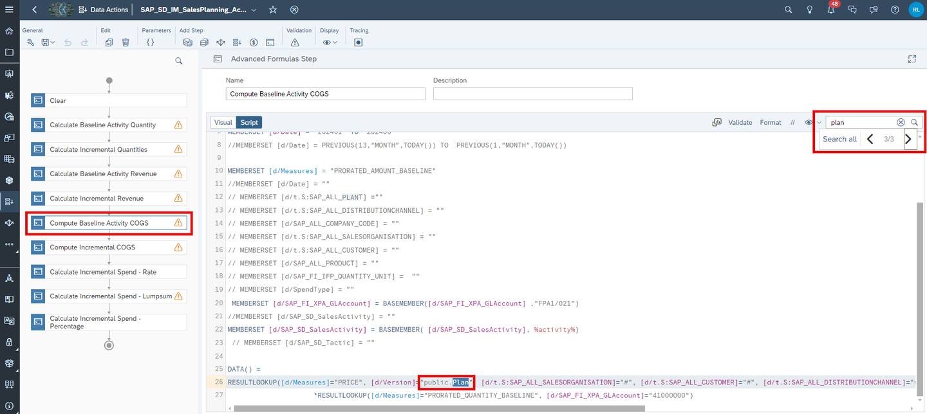Click warning icon on Compute Baseline Activity COGS

coord(178,223)
